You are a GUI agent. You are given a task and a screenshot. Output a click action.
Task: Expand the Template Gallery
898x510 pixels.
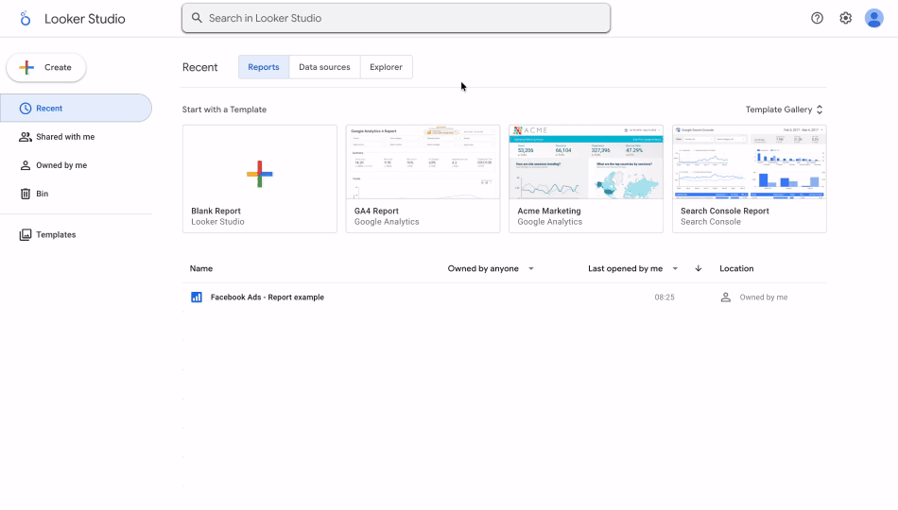click(x=784, y=110)
